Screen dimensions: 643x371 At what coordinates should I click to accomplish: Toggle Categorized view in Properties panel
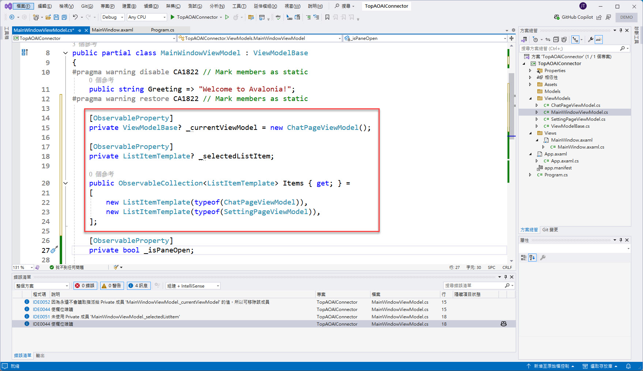point(523,258)
